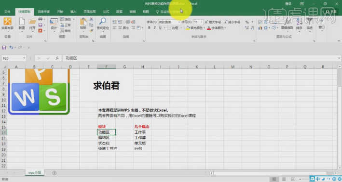342x182 pixels.
Task: Click the copy icon in clipboard group
Action: (x=91, y=25)
